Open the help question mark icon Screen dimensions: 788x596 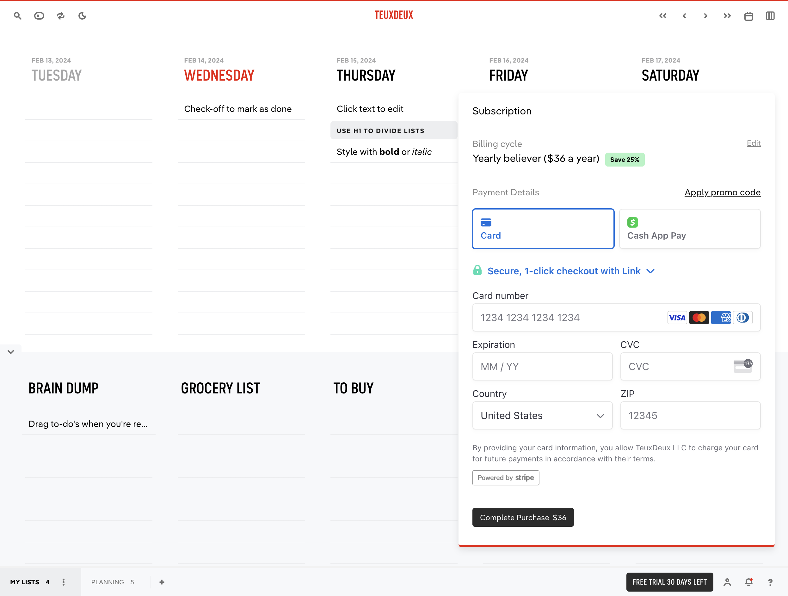[770, 582]
